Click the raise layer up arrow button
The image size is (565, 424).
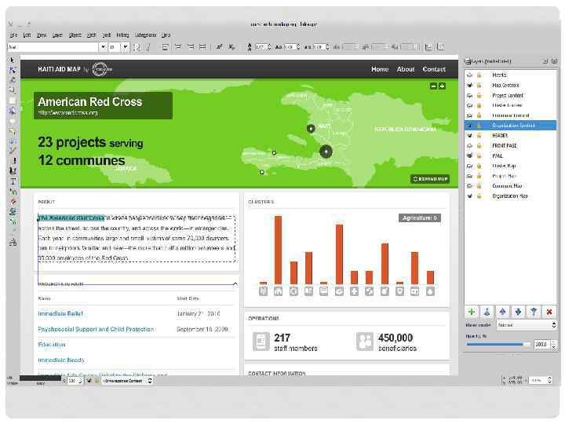tap(503, 312)
